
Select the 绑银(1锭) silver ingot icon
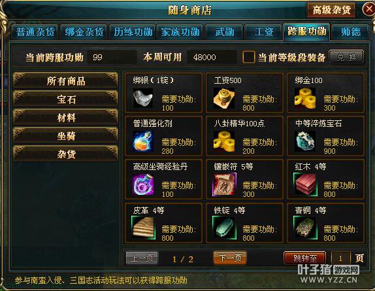tap(143, 98)
